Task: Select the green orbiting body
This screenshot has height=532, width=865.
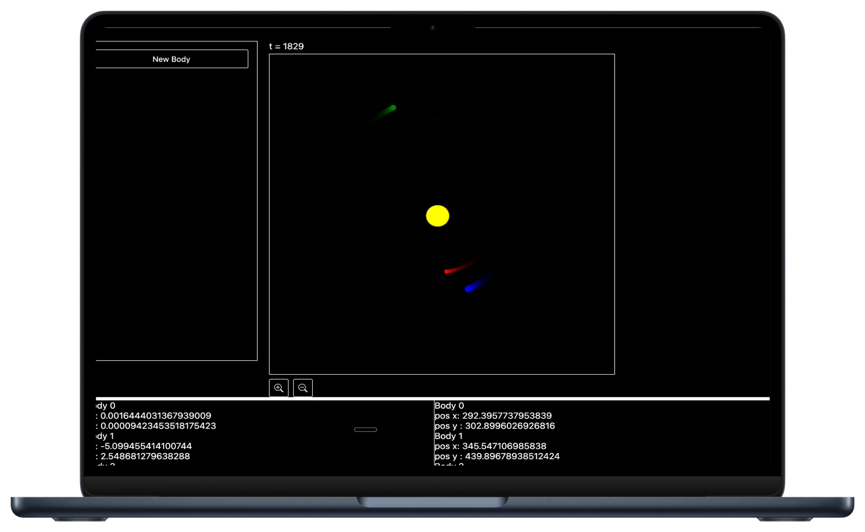Action: coord(393,108)
